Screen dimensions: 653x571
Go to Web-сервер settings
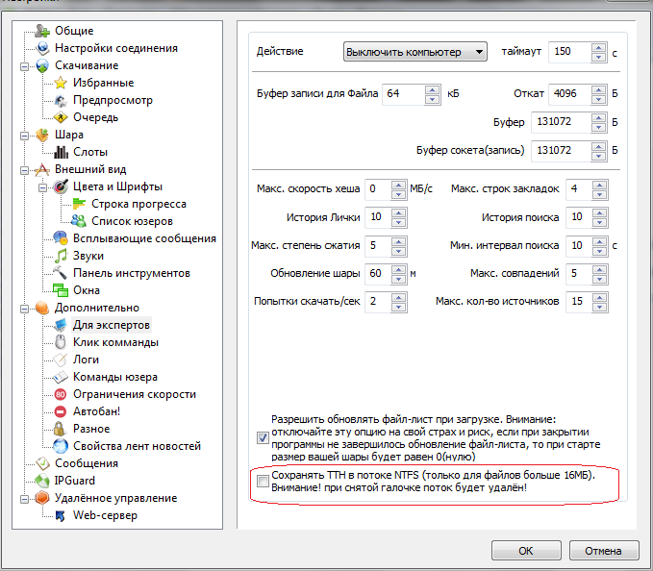pos(105,515)
